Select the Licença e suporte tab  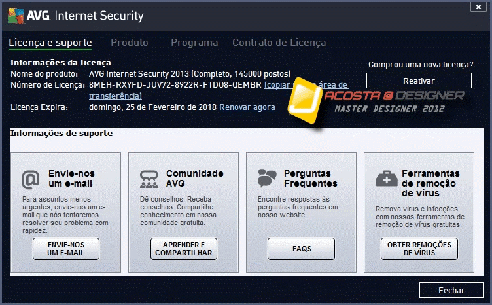pyautogui.click(x=50, y=43)
